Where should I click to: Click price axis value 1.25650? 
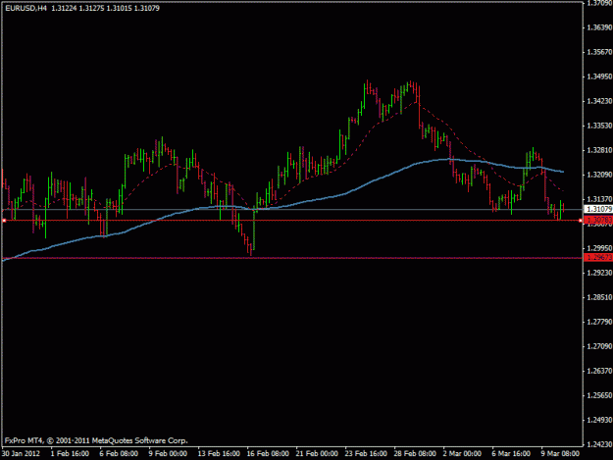599,395
